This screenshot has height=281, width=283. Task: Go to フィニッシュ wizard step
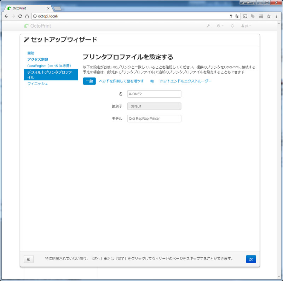coord(37,84)
